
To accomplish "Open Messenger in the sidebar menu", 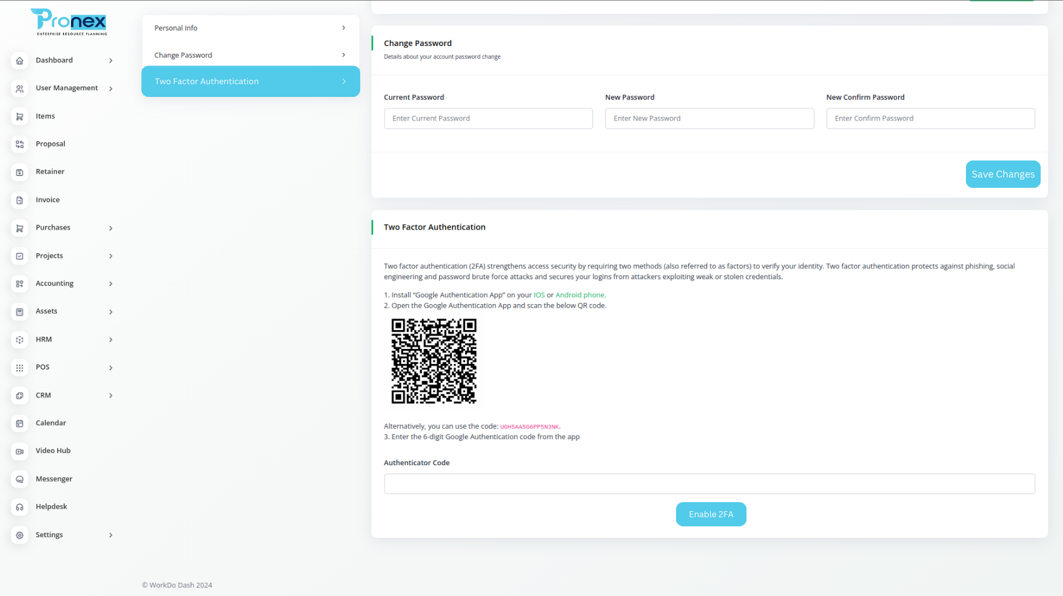I will click(54, 479).
